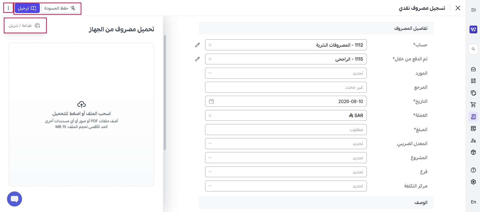Viewport: 480px width, 212px height.
Task: Click the shopping cart sidebar icon
Action: pyautogui.click(x=473, y=104)
